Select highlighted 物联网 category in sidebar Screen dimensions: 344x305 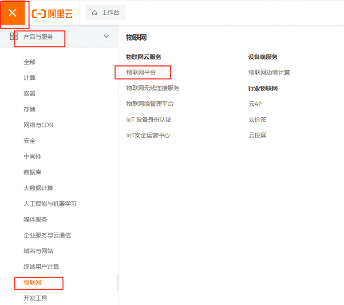click(32, 282)
